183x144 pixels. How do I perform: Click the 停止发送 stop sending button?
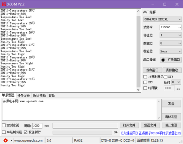point(172,125)
